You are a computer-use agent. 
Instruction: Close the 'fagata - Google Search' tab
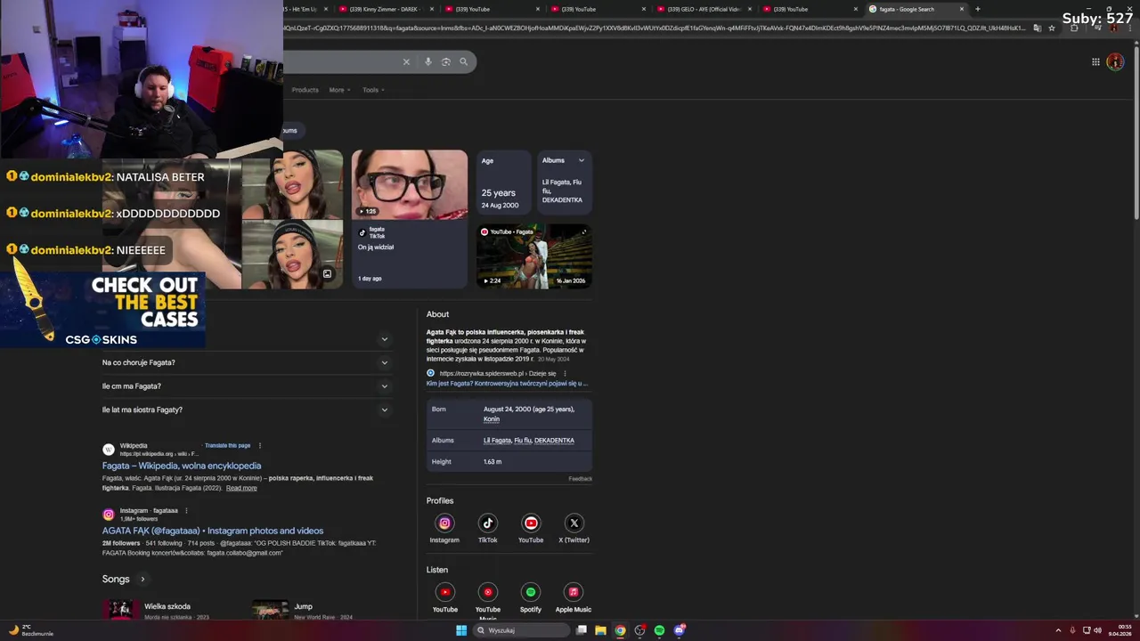click(962, 9)
